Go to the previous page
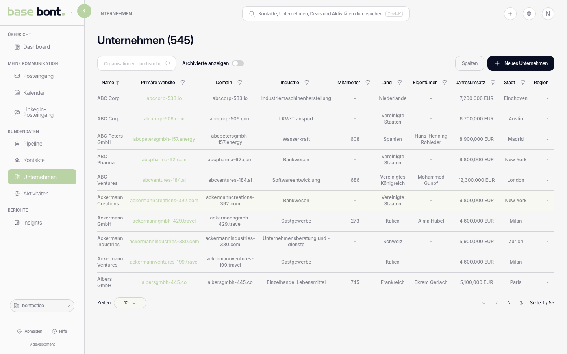The image size is (567, 354). 497,303
